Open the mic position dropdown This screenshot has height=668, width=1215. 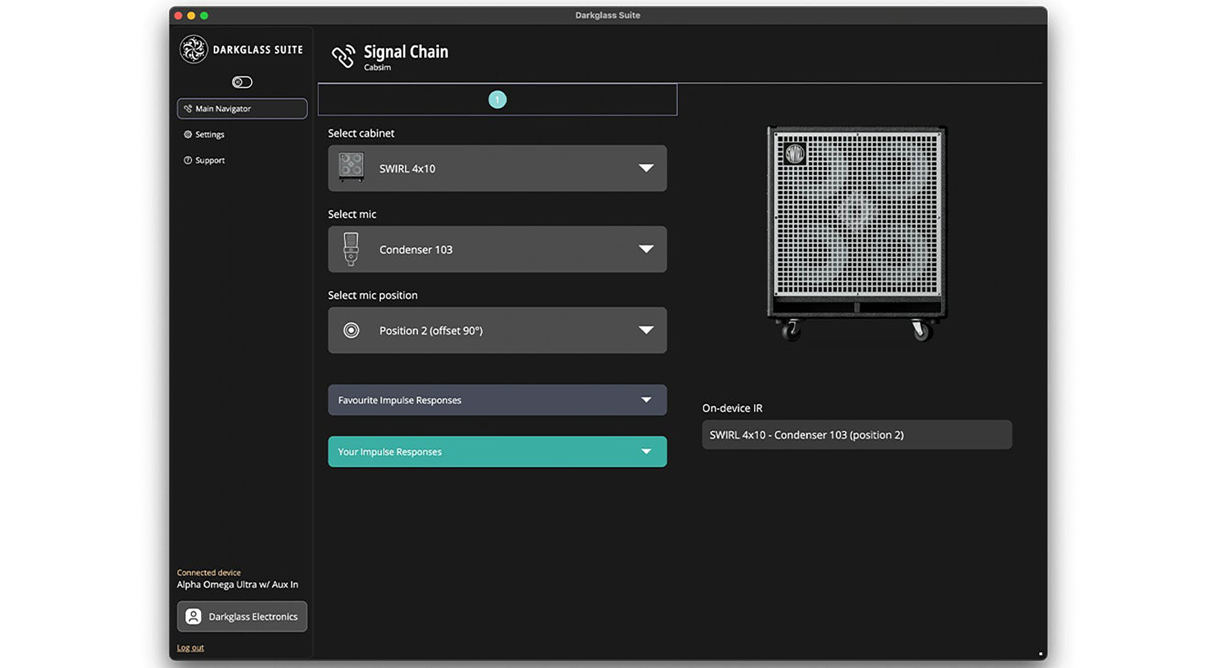497,330
